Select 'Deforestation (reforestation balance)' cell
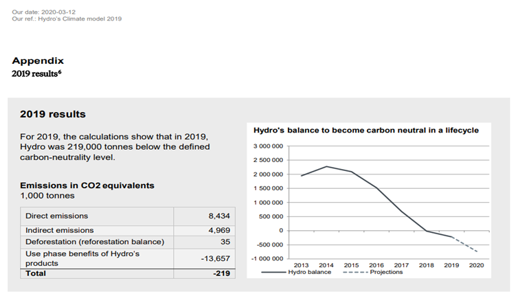This screenshot has width=518, height=294. pos(97,242)
